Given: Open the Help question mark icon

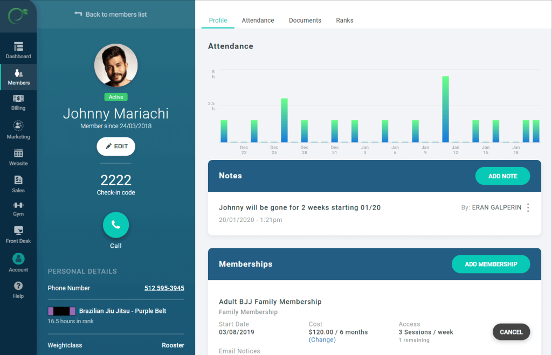Looking at the screenshot, I should click(x=18, y=286).
